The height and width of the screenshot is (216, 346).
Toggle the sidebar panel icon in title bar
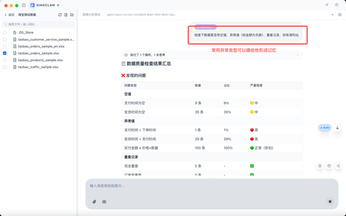tap(24, 5)
